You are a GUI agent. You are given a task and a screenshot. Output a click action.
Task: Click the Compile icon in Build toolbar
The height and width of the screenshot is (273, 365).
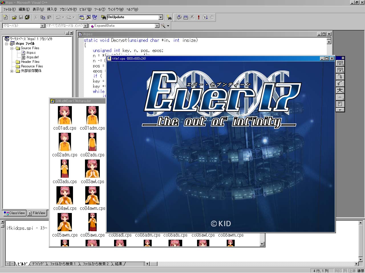pyautogui.click(x=179, y=17)
